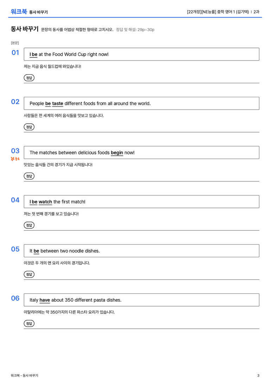The image size is (270, 383).
Task: Click the answer page reference 29p~30p
Action: [146, 30]
